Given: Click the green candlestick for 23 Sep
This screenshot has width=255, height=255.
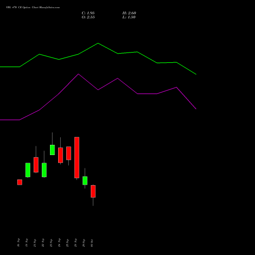Looking at the screenshot, I should point(53,150).
